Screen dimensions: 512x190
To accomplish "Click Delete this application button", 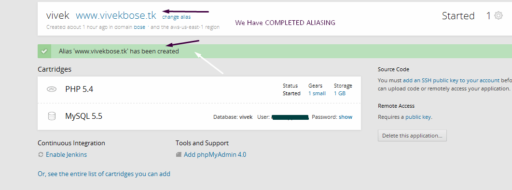I will pos(412,136).
